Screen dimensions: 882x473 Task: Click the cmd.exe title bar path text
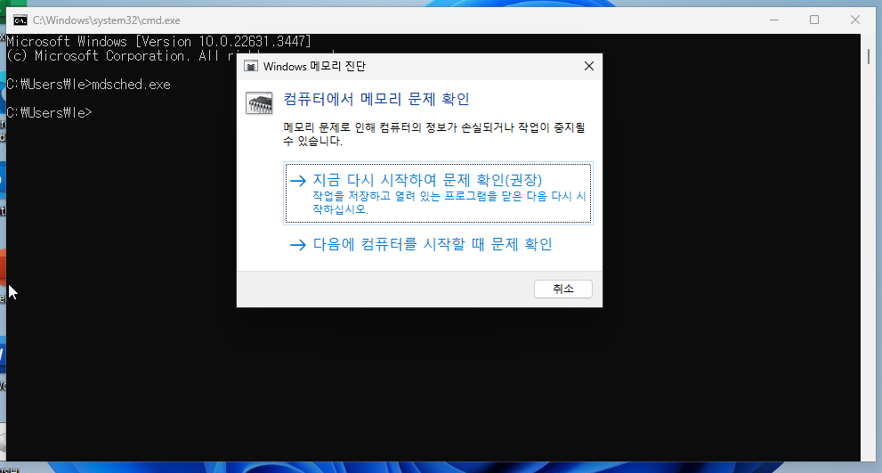(x=106, y=20)
